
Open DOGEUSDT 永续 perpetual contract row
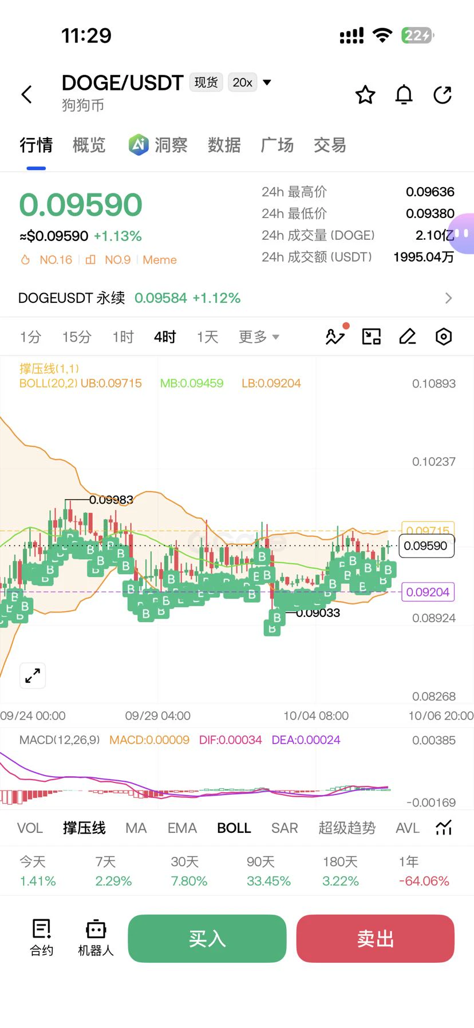[237, 298]
